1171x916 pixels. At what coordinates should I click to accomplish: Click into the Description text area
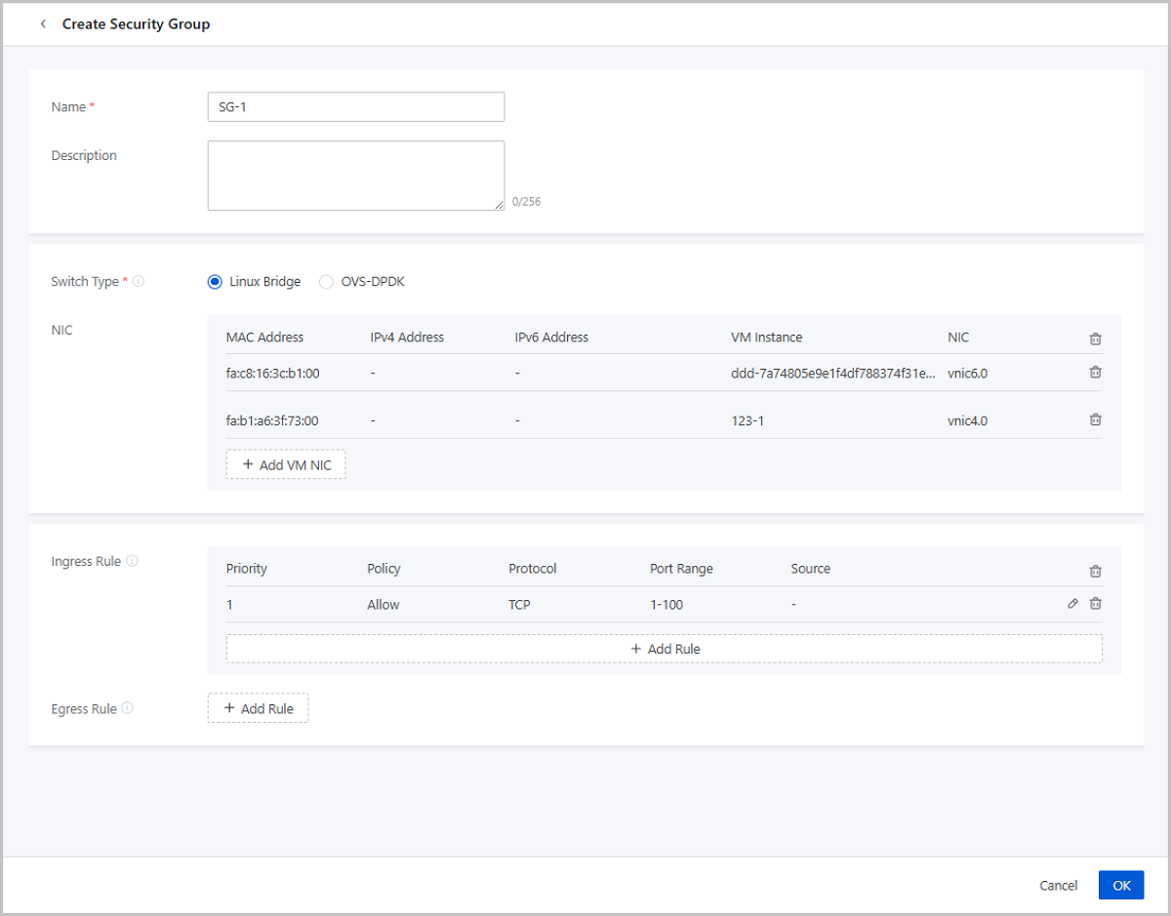[x=355, y=176]
